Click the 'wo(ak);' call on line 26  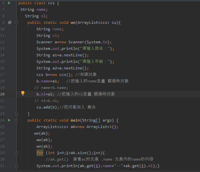coord(42,133)
